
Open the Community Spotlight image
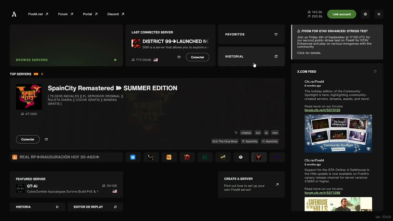coord(338,134)
